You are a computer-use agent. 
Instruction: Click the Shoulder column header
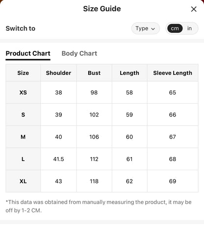(58, 73)
